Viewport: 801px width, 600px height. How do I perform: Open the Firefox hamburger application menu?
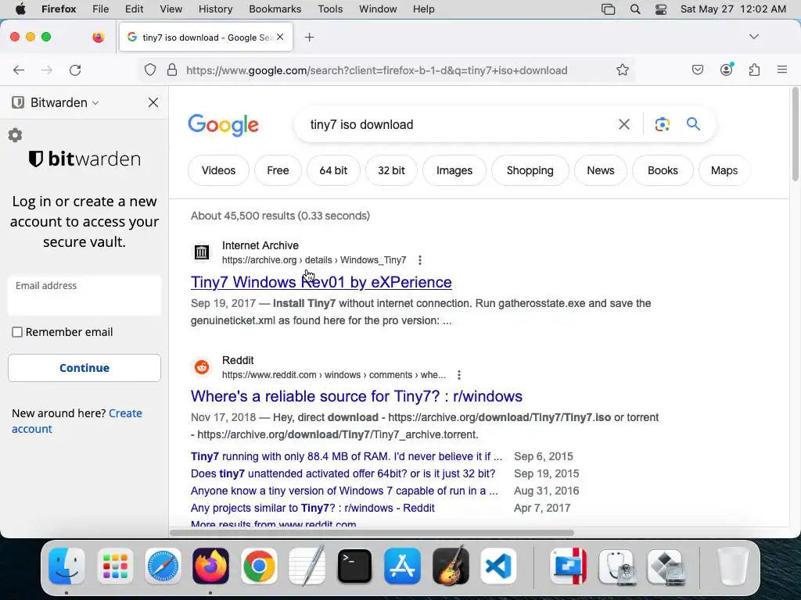tap(781, 70)
